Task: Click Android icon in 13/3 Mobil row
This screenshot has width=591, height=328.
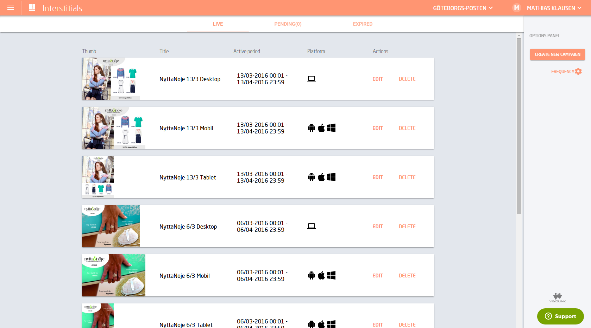Action: [x=312, y=128]
